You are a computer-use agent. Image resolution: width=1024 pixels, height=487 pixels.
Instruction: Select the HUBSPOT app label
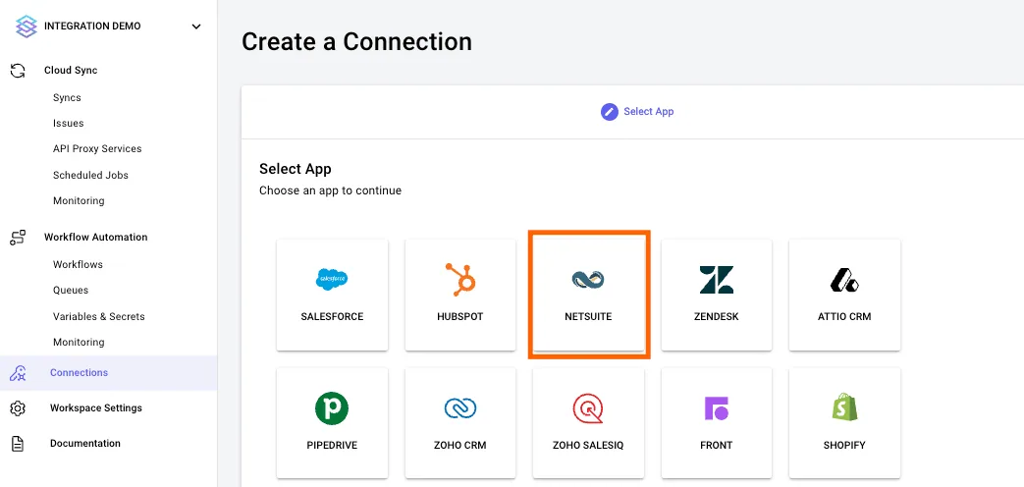[x=460, y=316]
